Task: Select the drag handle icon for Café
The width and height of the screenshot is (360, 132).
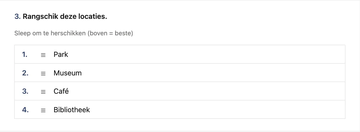Action: 43,92
